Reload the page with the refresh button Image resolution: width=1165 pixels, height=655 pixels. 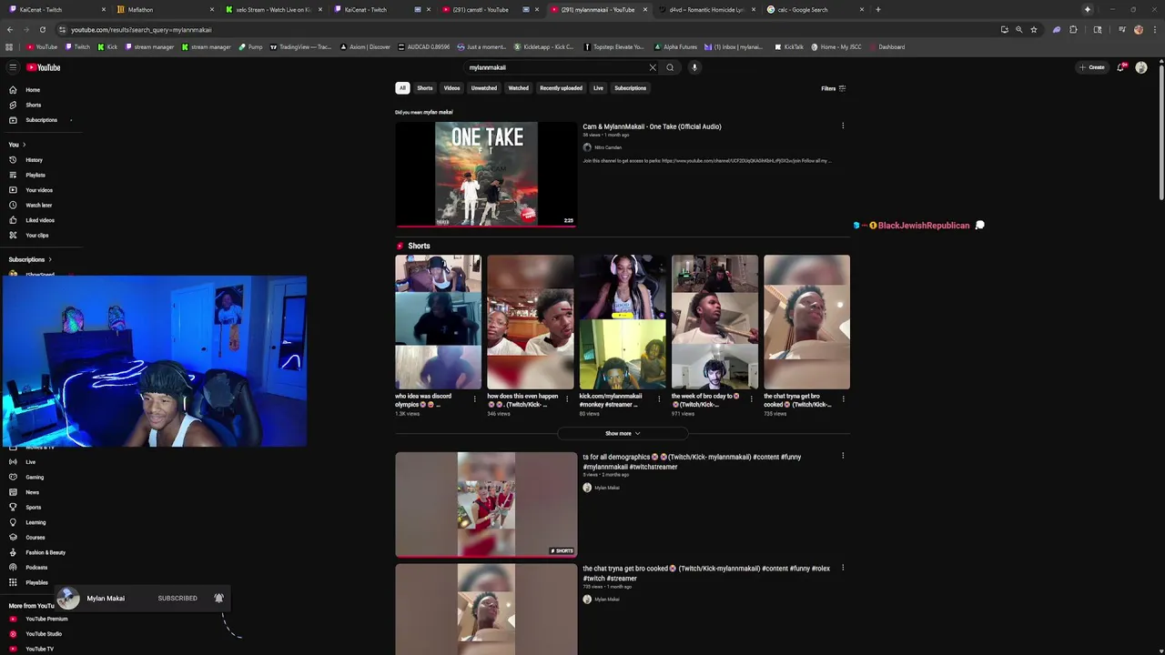(42, 29)
